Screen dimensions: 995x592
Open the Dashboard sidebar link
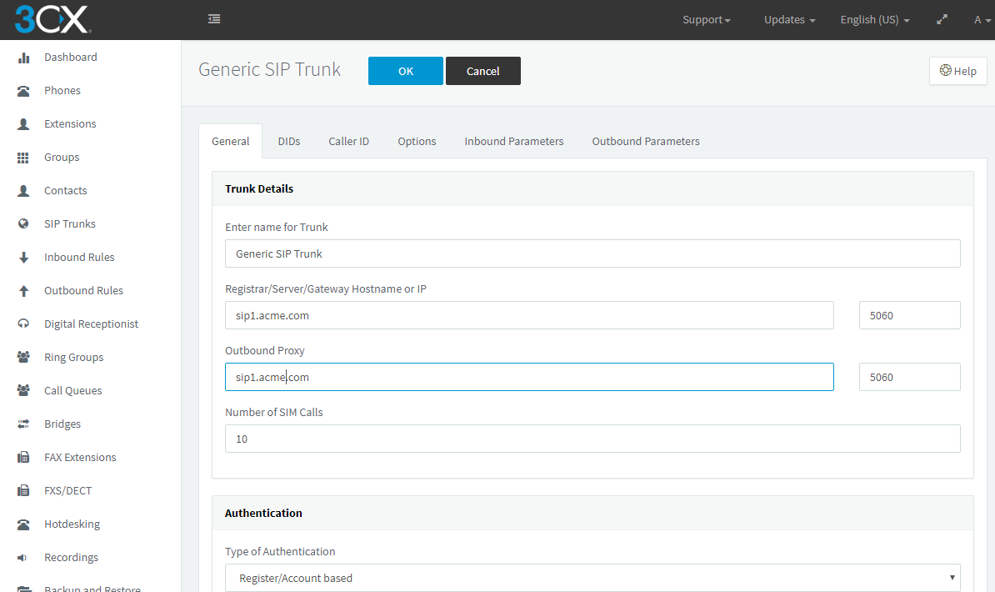click(71, 58)
